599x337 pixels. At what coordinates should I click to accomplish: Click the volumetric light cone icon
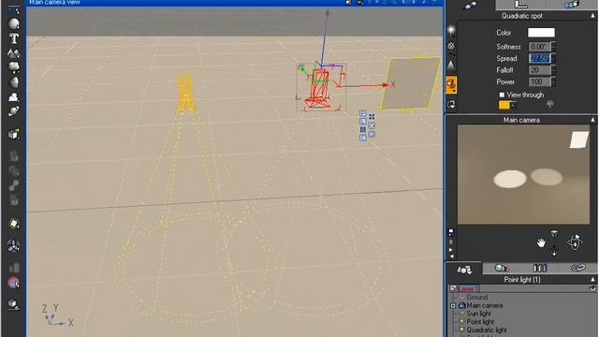tap(451, 66)
